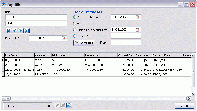The width and height of the screenshot is (197, 111).
Task: Open calendar for discount date 31/08/2007
Action: pyautogui.click(x=138, y=30)
